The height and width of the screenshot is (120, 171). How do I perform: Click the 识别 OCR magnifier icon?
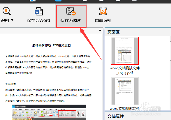pos(6,11)
